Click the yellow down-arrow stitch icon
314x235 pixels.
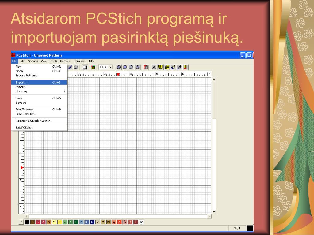tap(160, 67)
